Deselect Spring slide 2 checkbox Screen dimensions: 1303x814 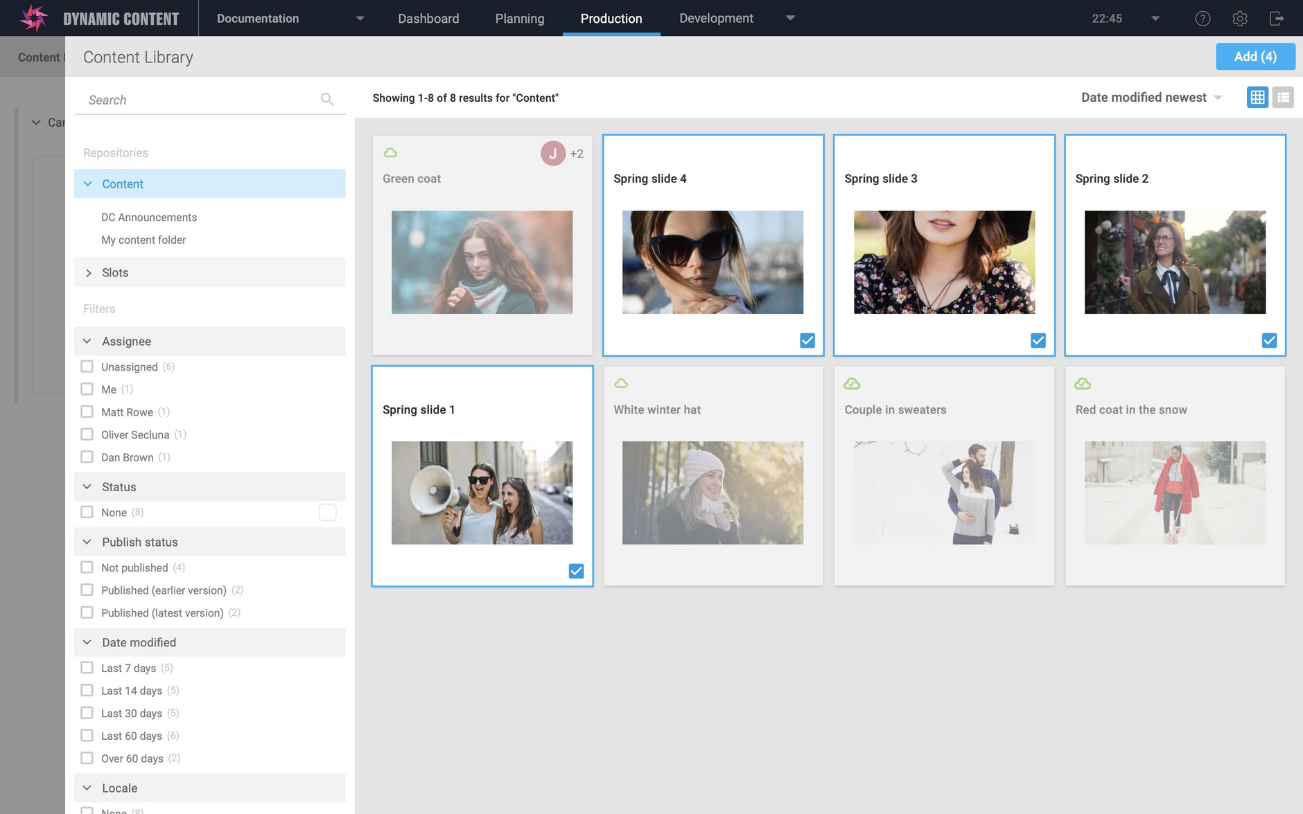coord(1269,340)
